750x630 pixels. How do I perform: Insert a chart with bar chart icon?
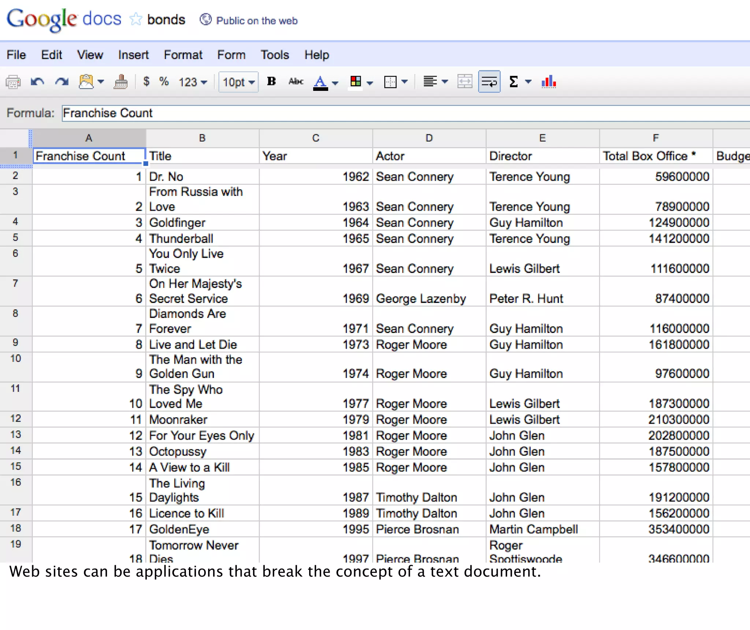click(x=549, y=82)
